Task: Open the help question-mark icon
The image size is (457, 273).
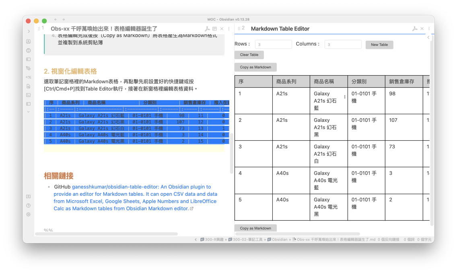Action: [x=28, y=205]
